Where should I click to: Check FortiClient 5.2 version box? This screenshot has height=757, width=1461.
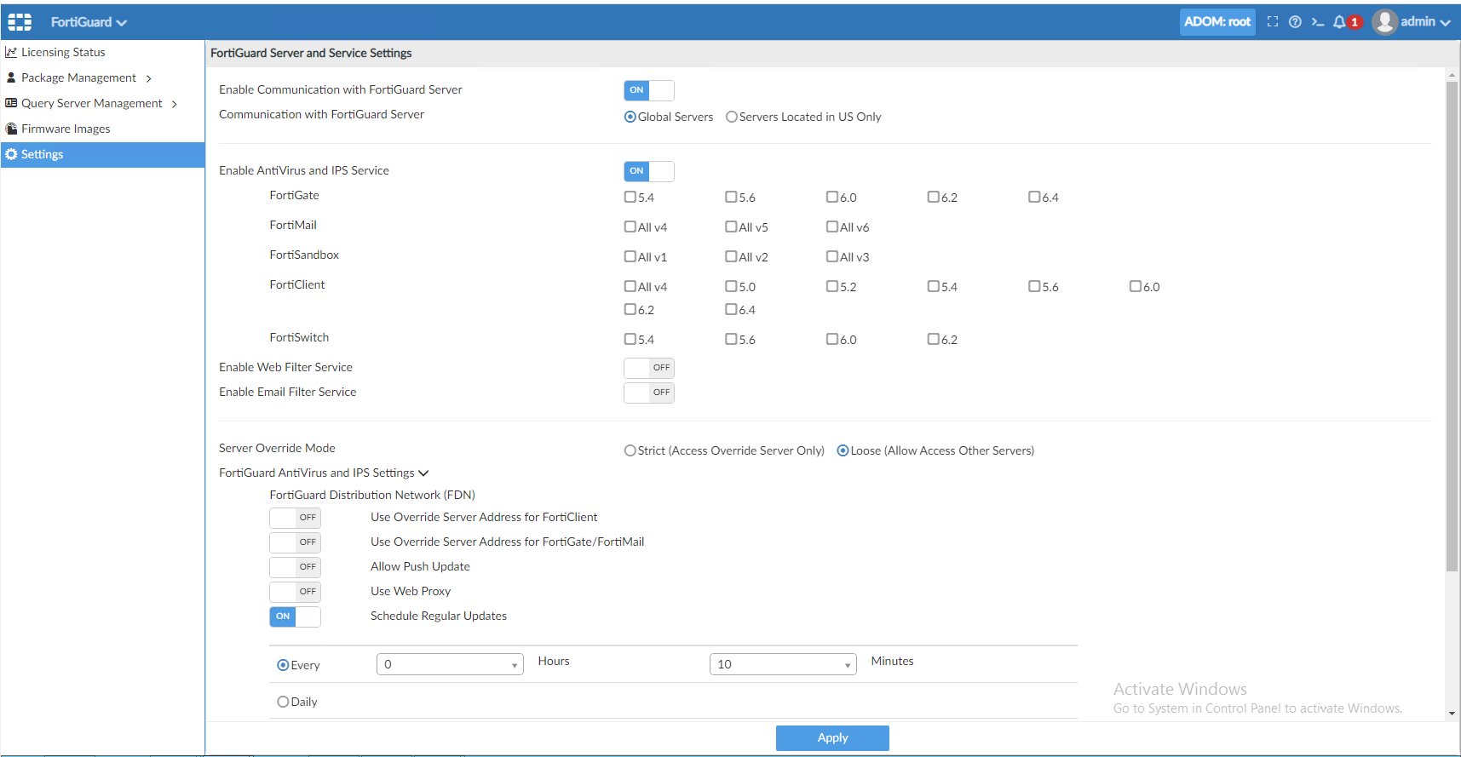[x=832, y=286]
